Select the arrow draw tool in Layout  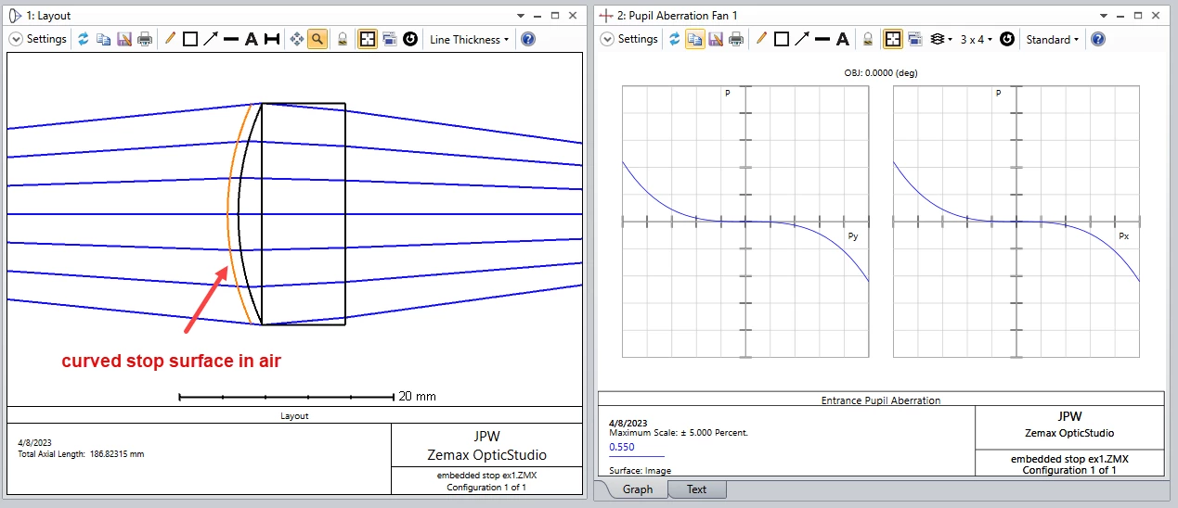coord(211,39)
